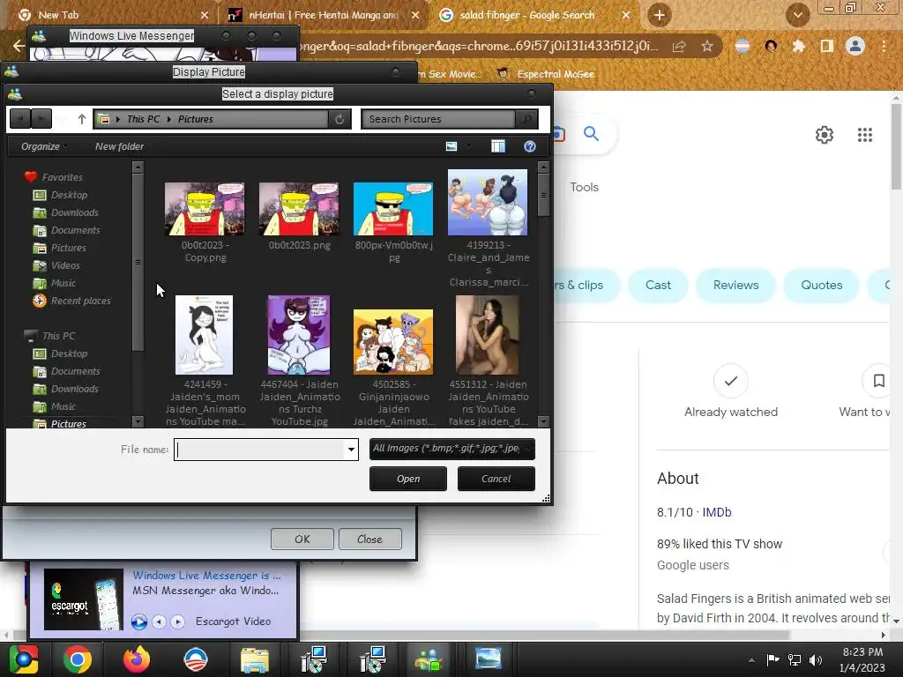Toggle the preview pane icon
Image resolution: width=903 pixels, height=677 pixels.
498,146
